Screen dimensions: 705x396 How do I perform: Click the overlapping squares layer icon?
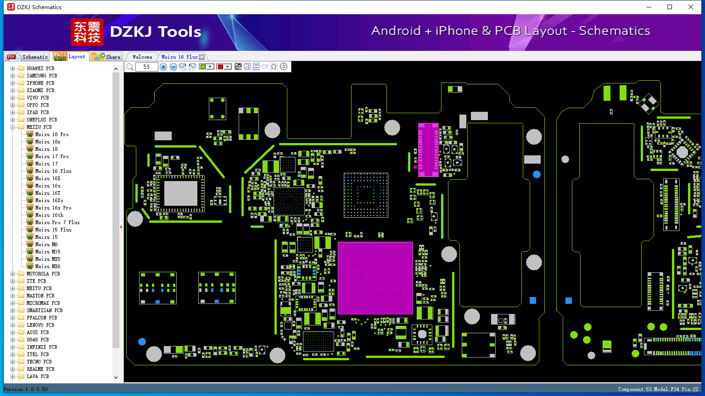(238, 67)
